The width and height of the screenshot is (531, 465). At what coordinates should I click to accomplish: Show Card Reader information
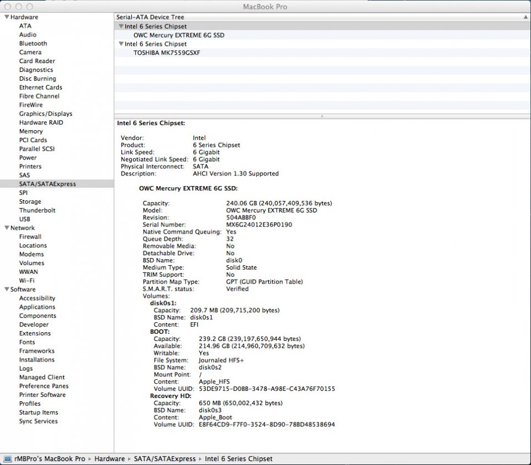point(37,61)
